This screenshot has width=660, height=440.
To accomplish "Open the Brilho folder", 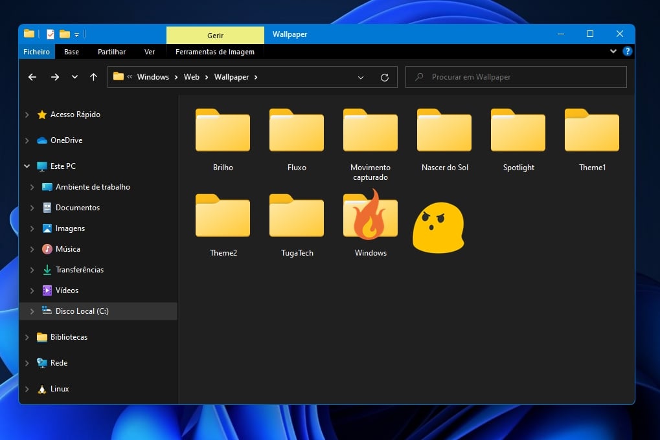I will coord(223,139).
